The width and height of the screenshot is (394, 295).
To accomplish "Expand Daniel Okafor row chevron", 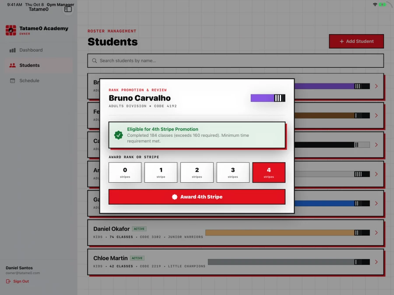I will pyautogui.click(x=376, y=233).
